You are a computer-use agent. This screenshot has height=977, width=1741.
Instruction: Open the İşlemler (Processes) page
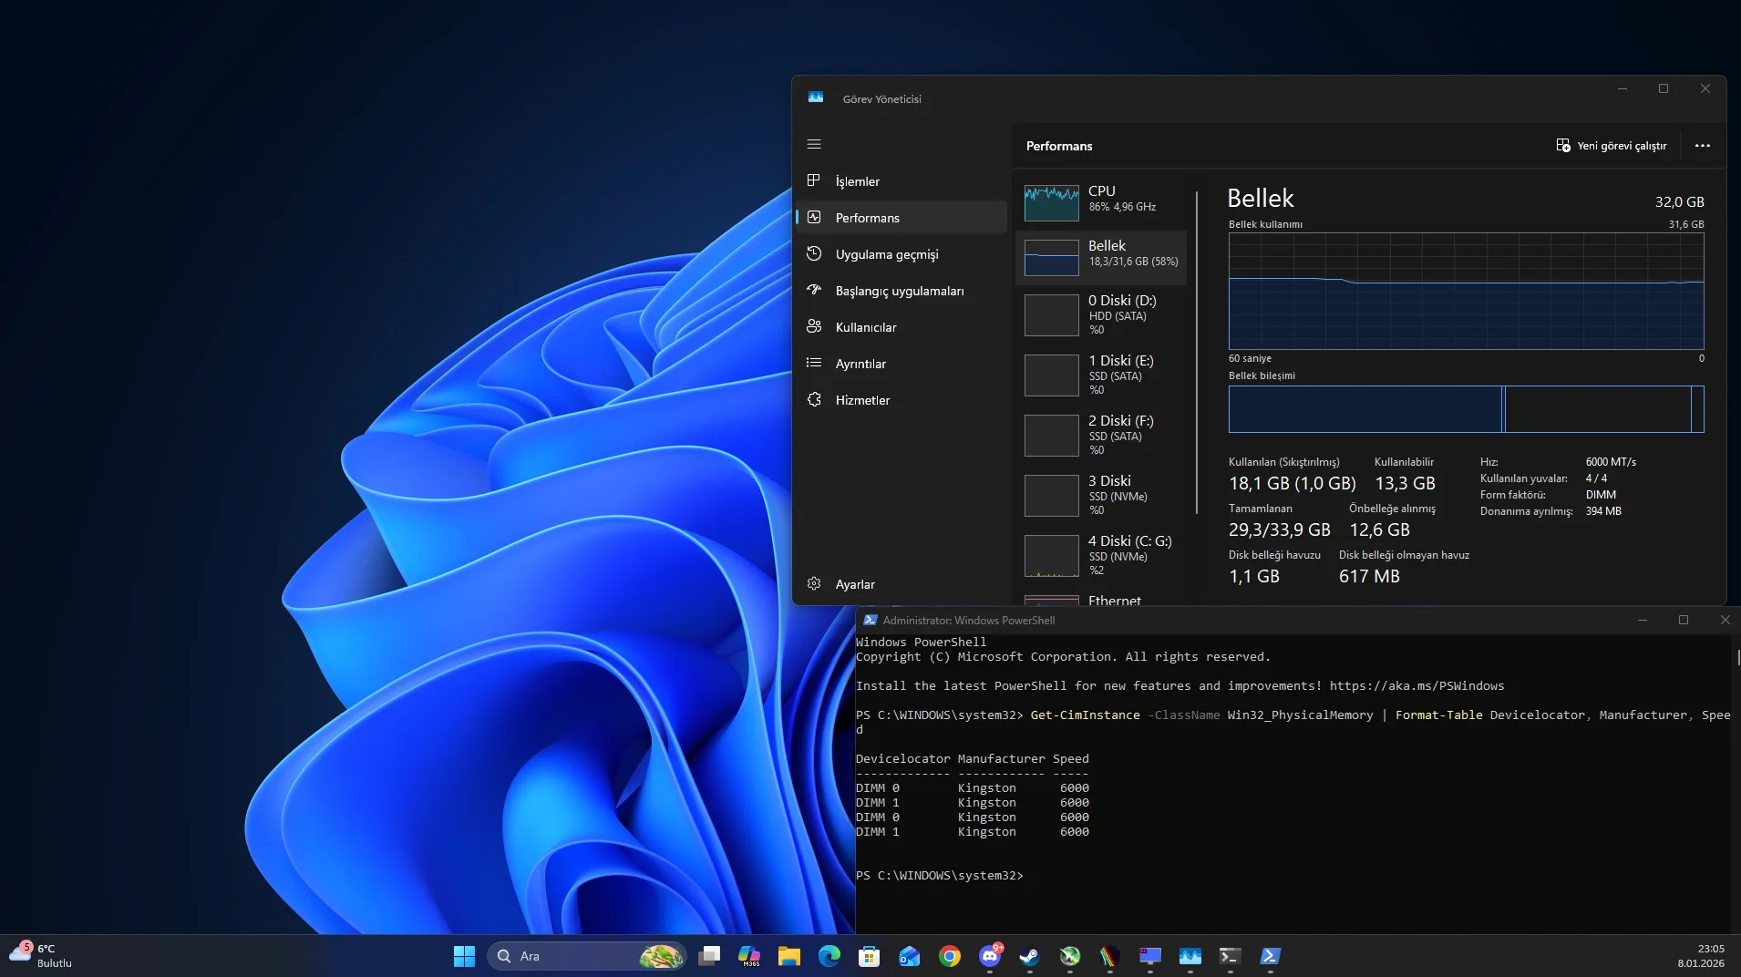pyautogui.click(x=858, y=181)
